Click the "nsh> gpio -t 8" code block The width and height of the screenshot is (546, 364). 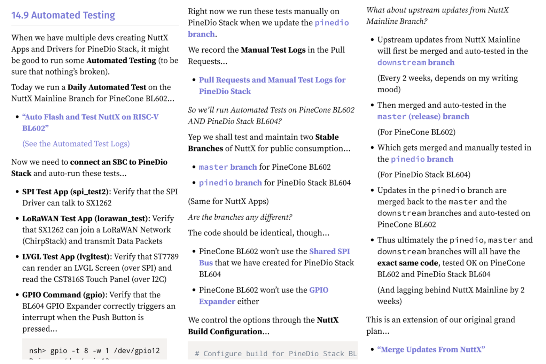tap(94, 350)
